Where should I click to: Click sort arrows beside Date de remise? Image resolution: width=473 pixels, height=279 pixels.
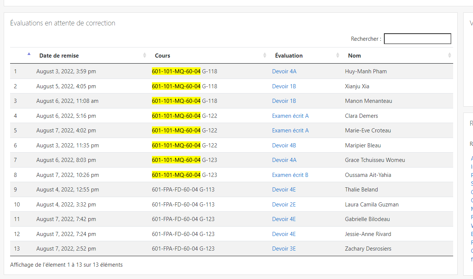tap(144, 55)
